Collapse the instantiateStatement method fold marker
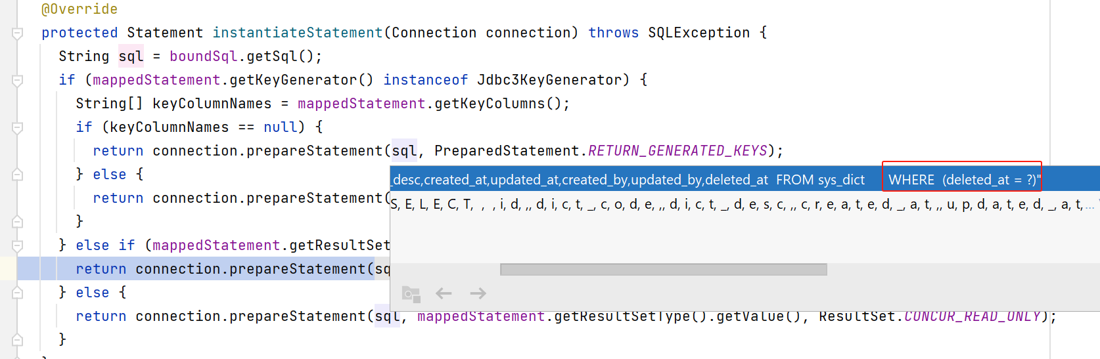The width and height of the screenshot is (1100, 359). click(x=18, y=33)
